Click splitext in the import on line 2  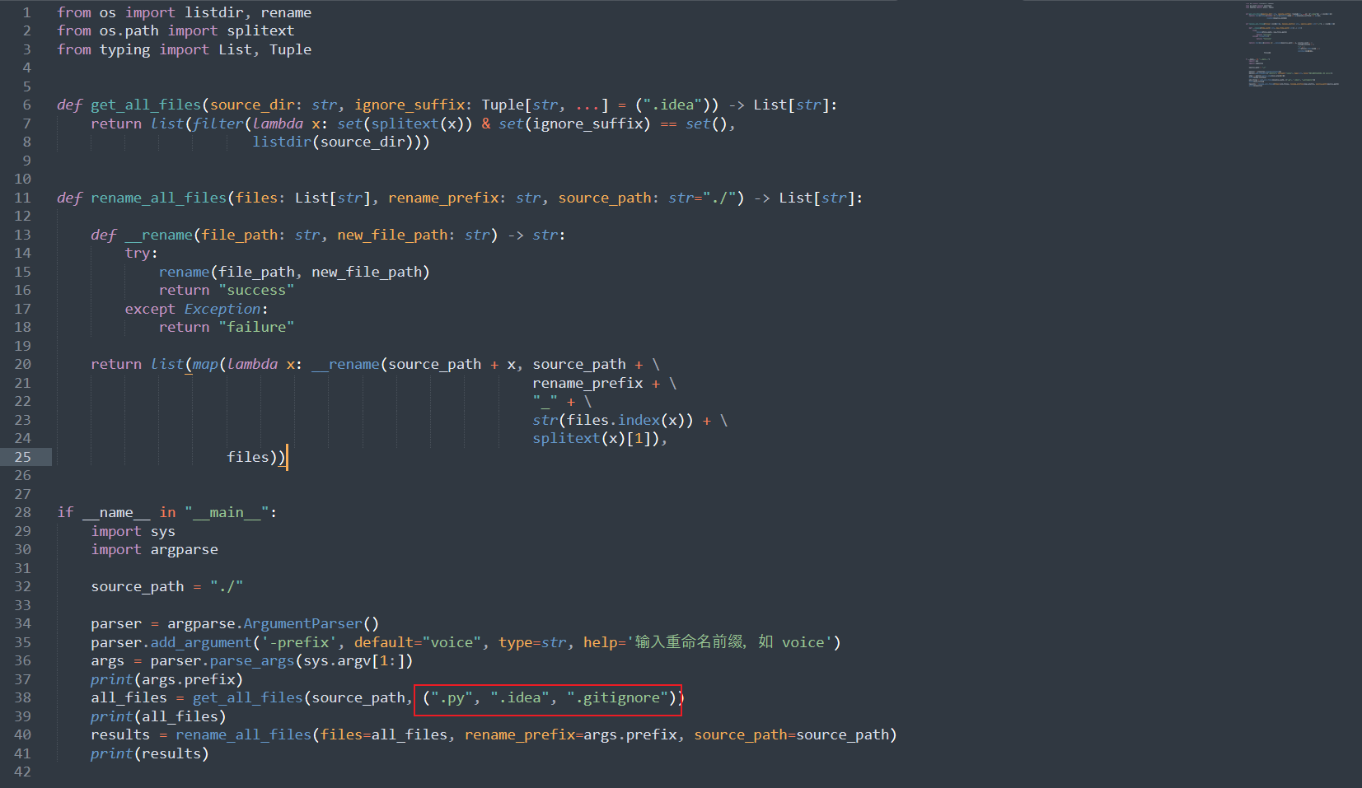(260, 30)
